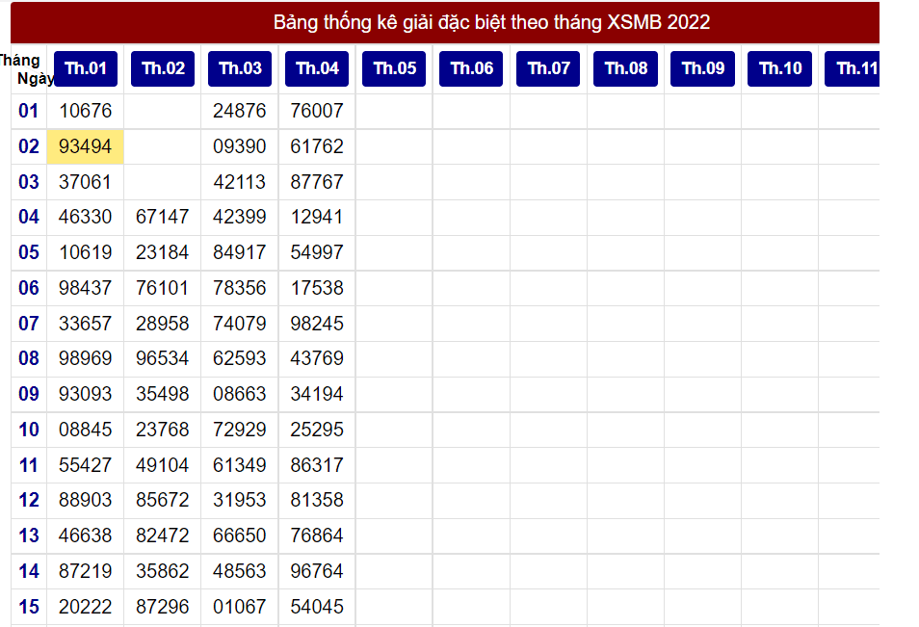Click the Th.08 month button
This screenshot has width=919, height=627.
click(625, 68)
